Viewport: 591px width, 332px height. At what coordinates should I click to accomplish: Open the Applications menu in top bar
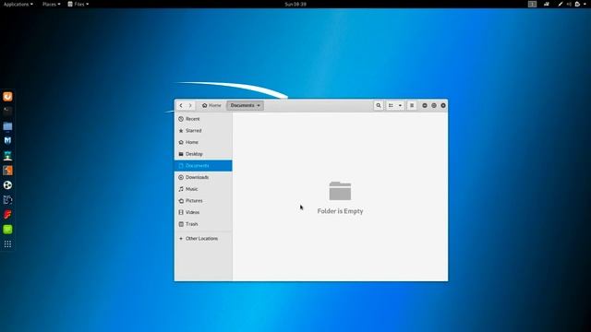tap(18, 4)
